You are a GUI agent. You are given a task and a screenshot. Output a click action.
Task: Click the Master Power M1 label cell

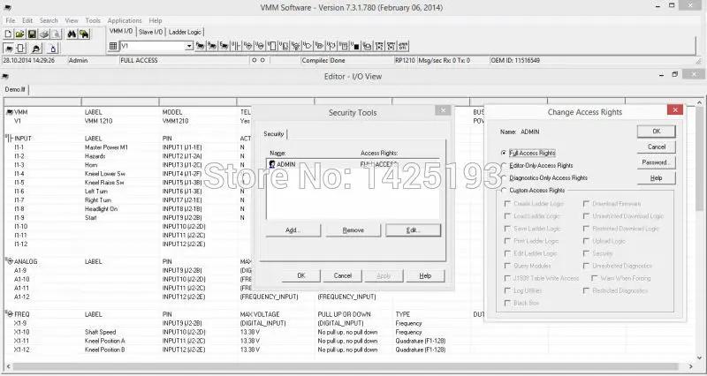point(106,147)
